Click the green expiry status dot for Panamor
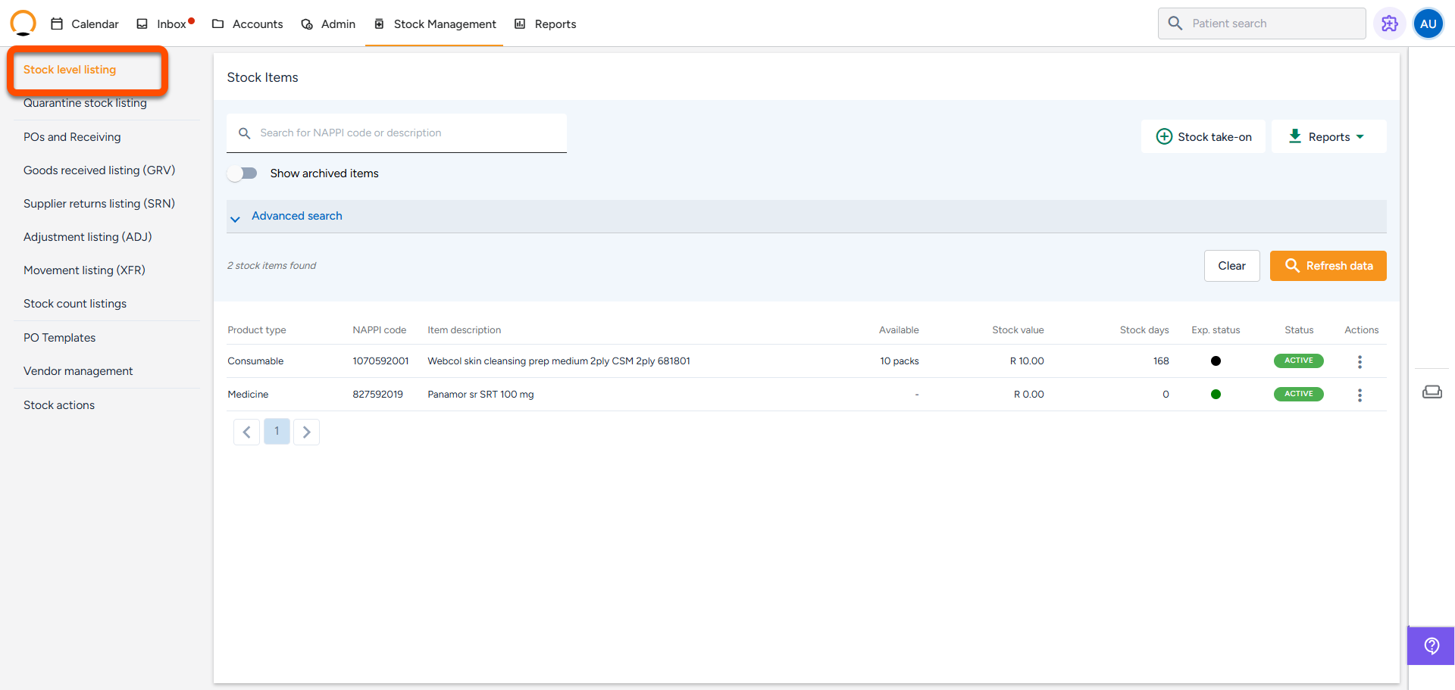 click(1216, 395)
